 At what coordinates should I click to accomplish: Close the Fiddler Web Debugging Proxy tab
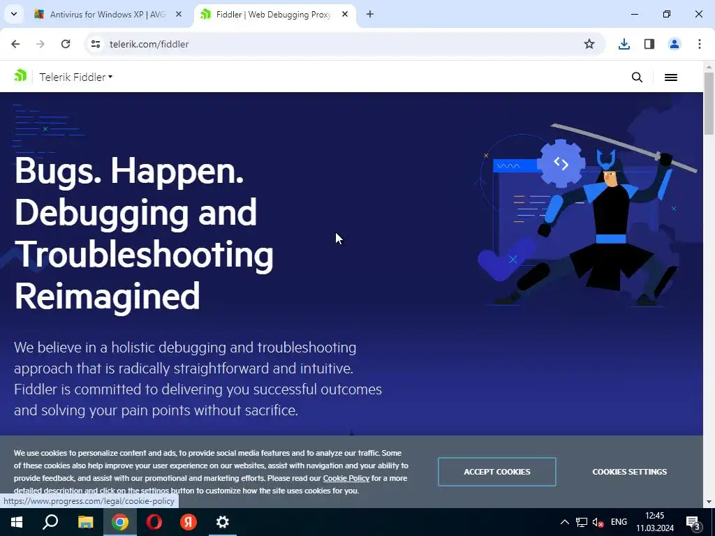(345, 15)
